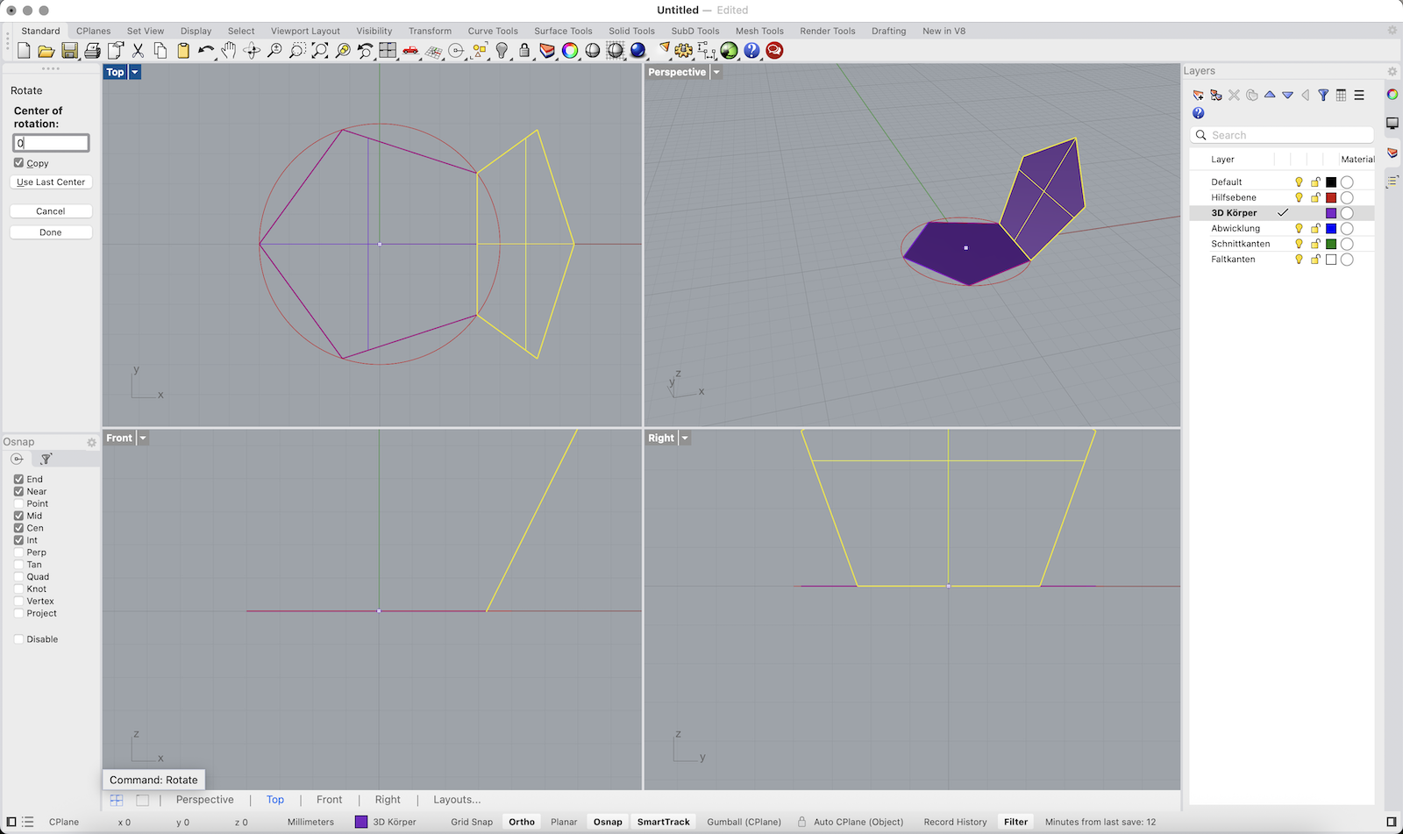Screen dimensions: 1403x834
Task: Toggle Record History in the status bar
Action: pyautogui.click(x=955, y=822)
